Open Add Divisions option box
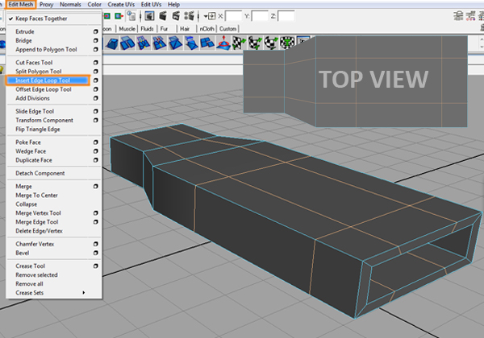This screenshot has height=338, width=484. tap(96, 98)
